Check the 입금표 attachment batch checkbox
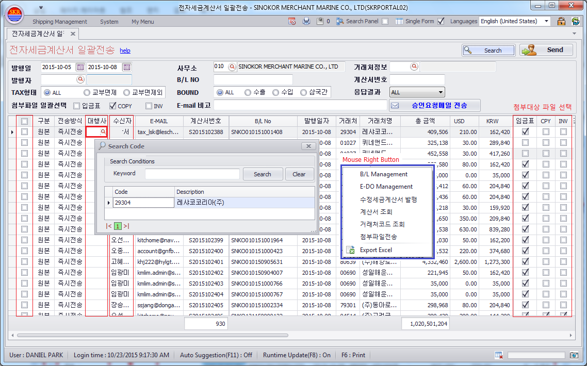Screen dimensions: 587x366 [x=77, y=106]
